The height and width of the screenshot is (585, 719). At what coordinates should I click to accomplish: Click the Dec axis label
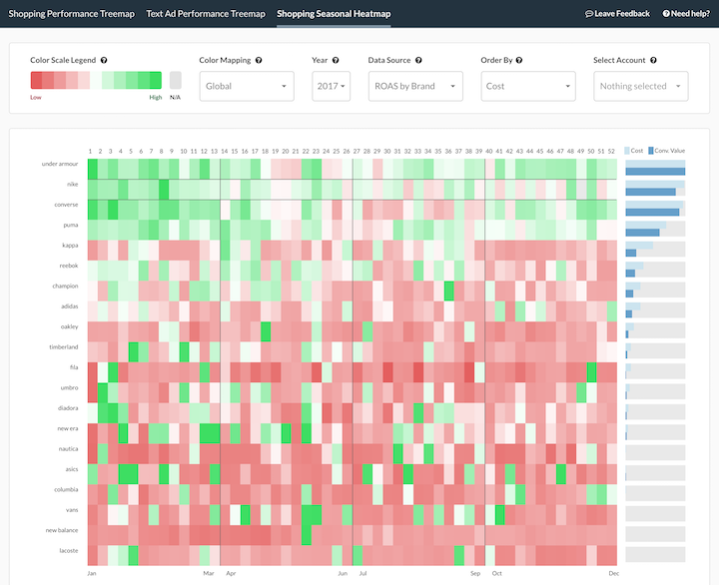point(613,573)
